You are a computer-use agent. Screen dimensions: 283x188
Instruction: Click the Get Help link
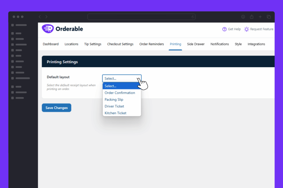click(234, 29)
